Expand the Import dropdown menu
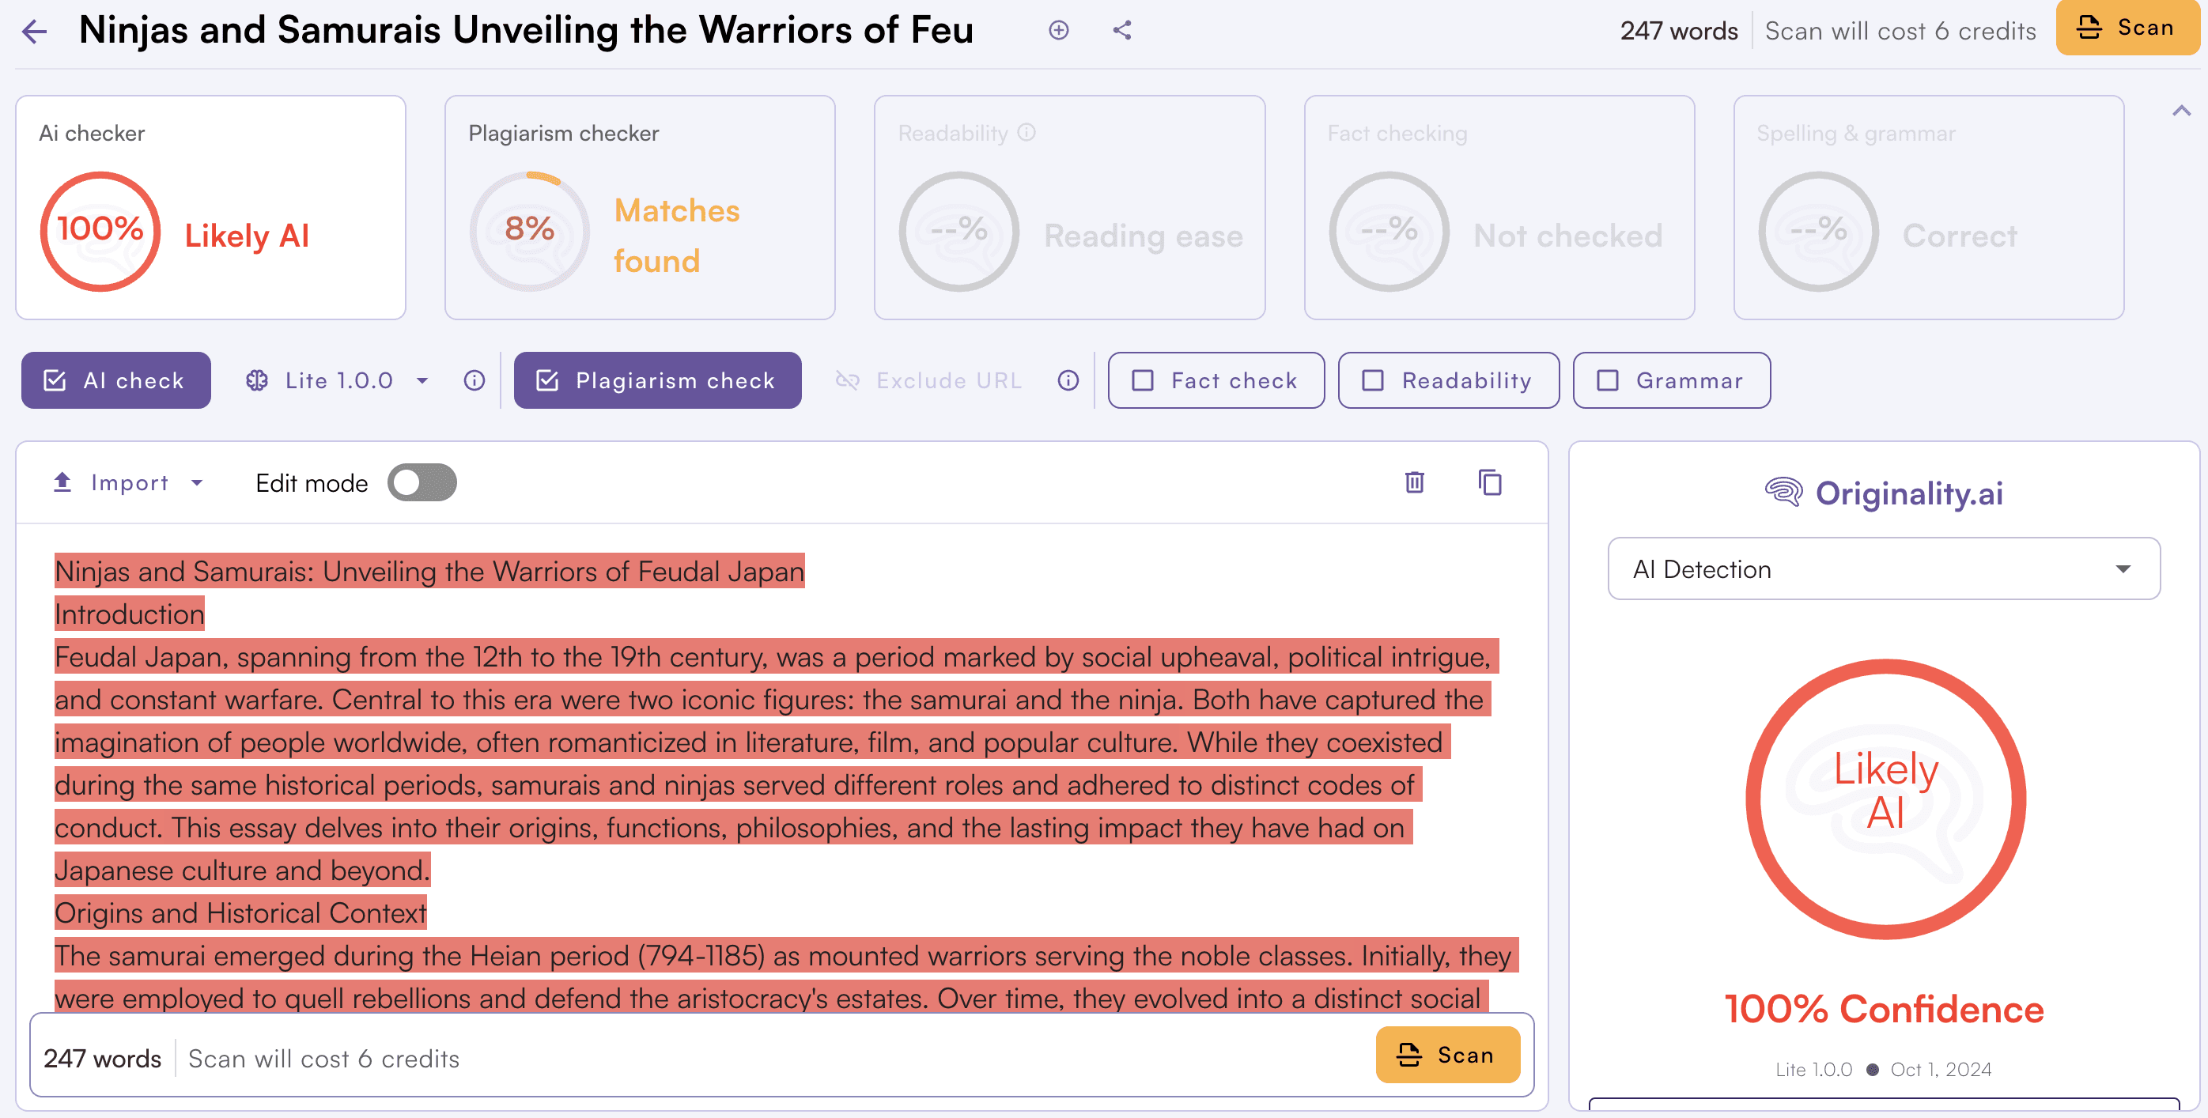 (x=129, y=482)
